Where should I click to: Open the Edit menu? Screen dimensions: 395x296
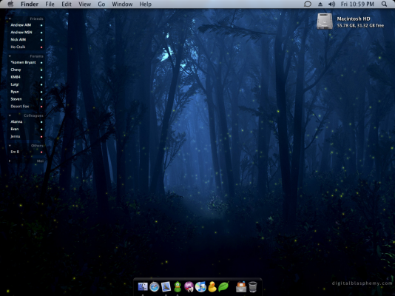pyautogui.click(x=67, y=4)
